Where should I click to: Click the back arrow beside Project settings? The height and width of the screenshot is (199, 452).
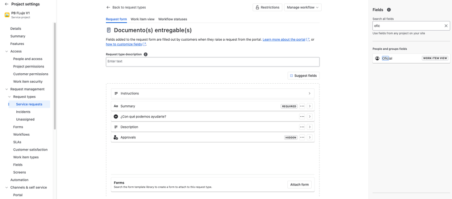tap(6, 4)
